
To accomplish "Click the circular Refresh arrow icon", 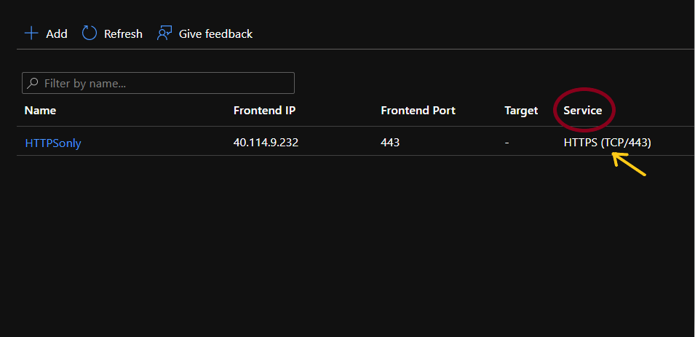I will click(90, 33).
